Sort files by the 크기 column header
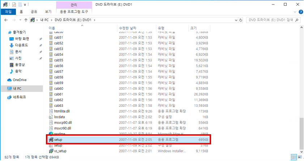The width and height of the screenshot is (304, 161). 193,28
